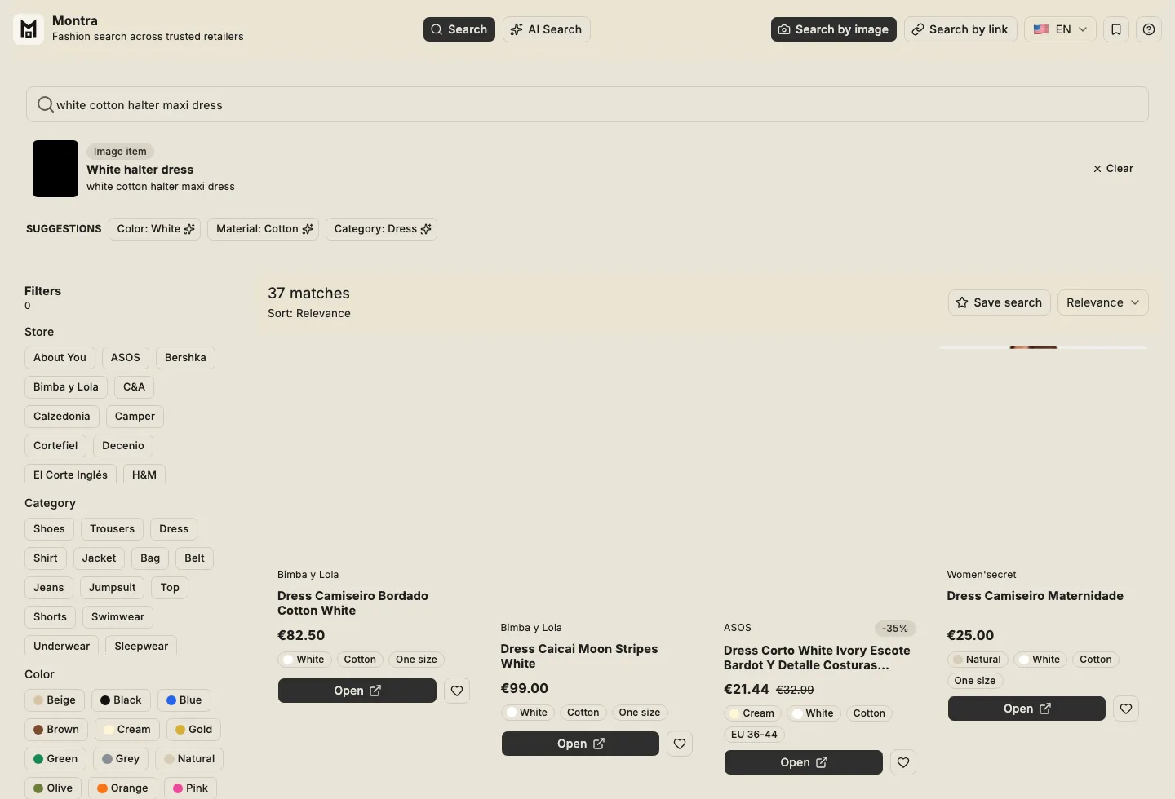Image resolution: width=1175 pixels, height=799 pixels.
Task: Click the X icon next to Clear
Action: pos(1097,169)
